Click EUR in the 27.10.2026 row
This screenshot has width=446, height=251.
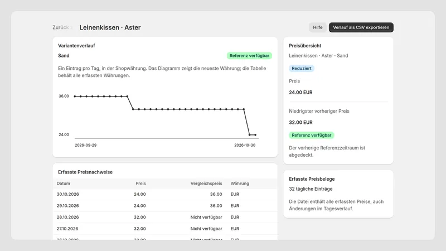[235, 229]
